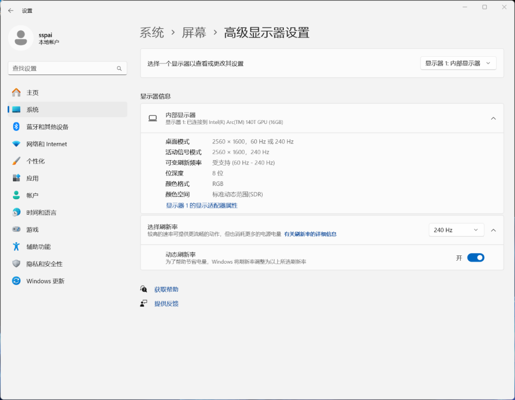Click the RGB color format value
The image size is (515, 400).
pos(218,184)
